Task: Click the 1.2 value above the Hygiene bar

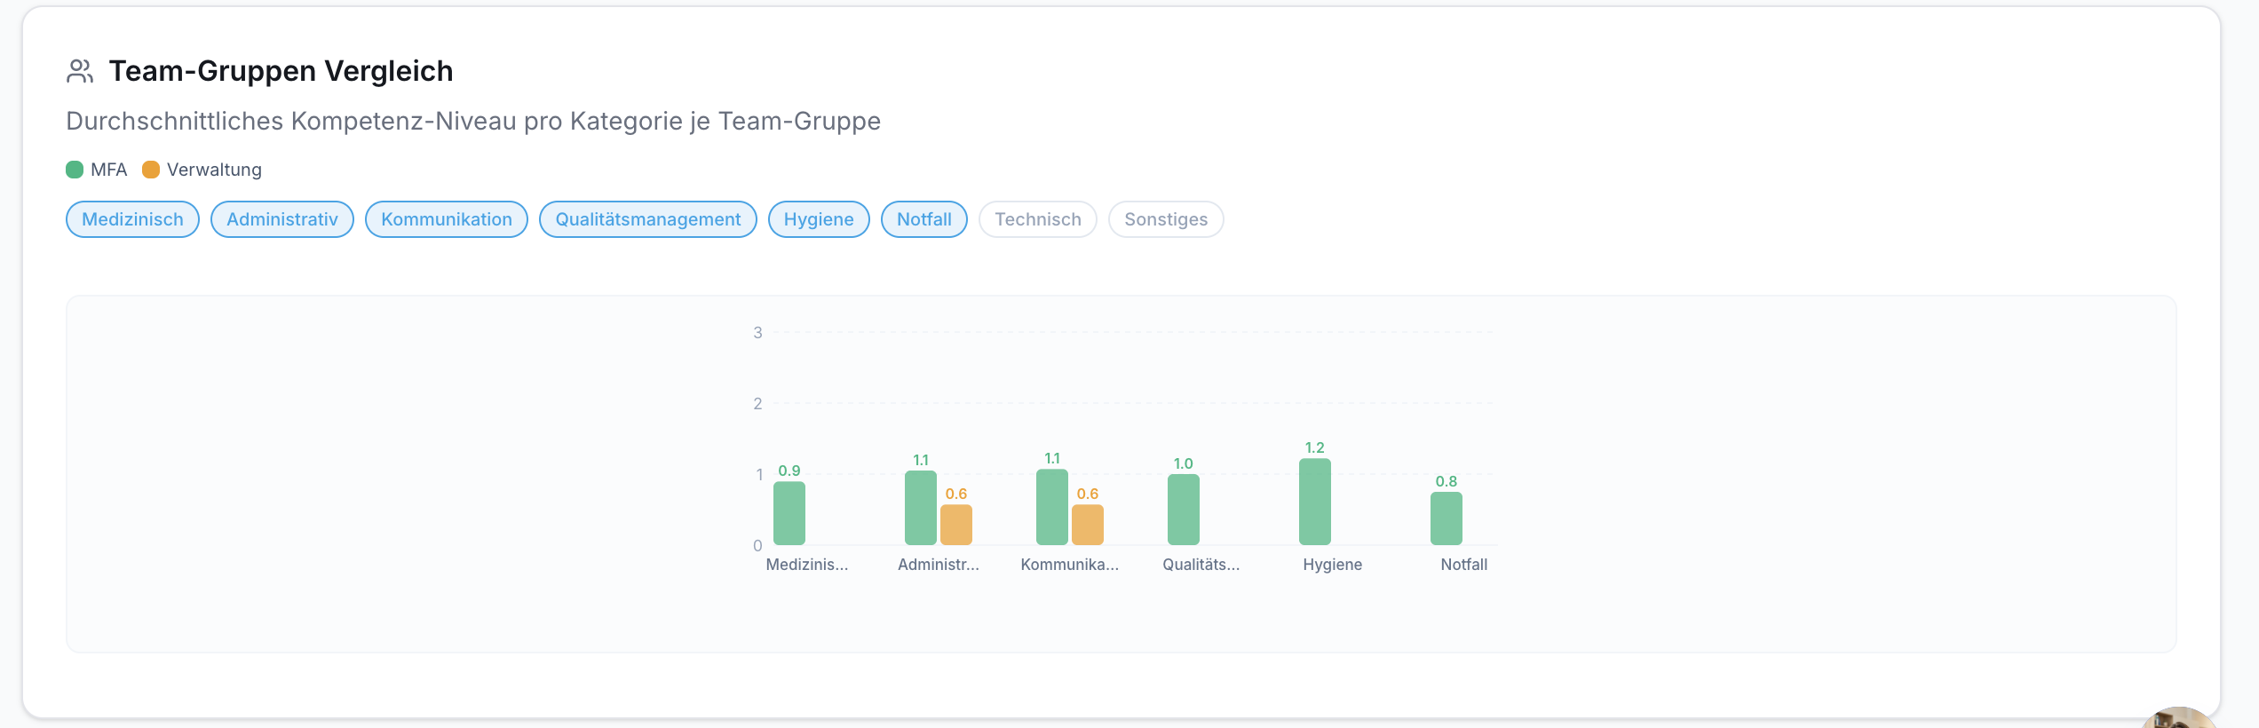Action: [1315, 447]
